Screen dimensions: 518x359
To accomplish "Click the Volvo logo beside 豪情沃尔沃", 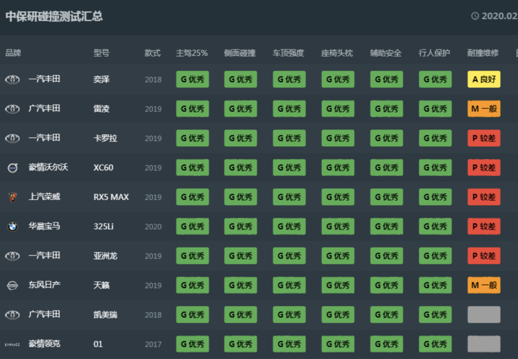I will [x=12, y=168].
